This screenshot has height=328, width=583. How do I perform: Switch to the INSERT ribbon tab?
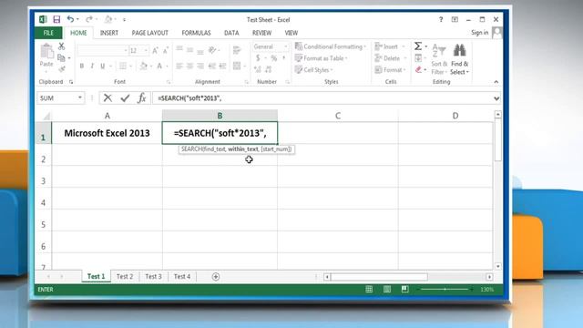[x=109, y=33]
